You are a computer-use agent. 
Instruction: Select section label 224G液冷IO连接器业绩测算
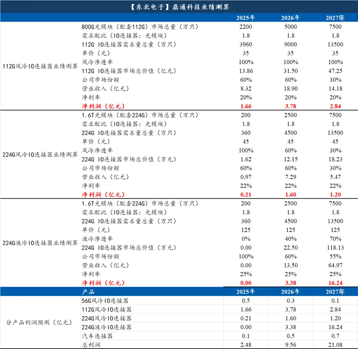tap(40, 243)
